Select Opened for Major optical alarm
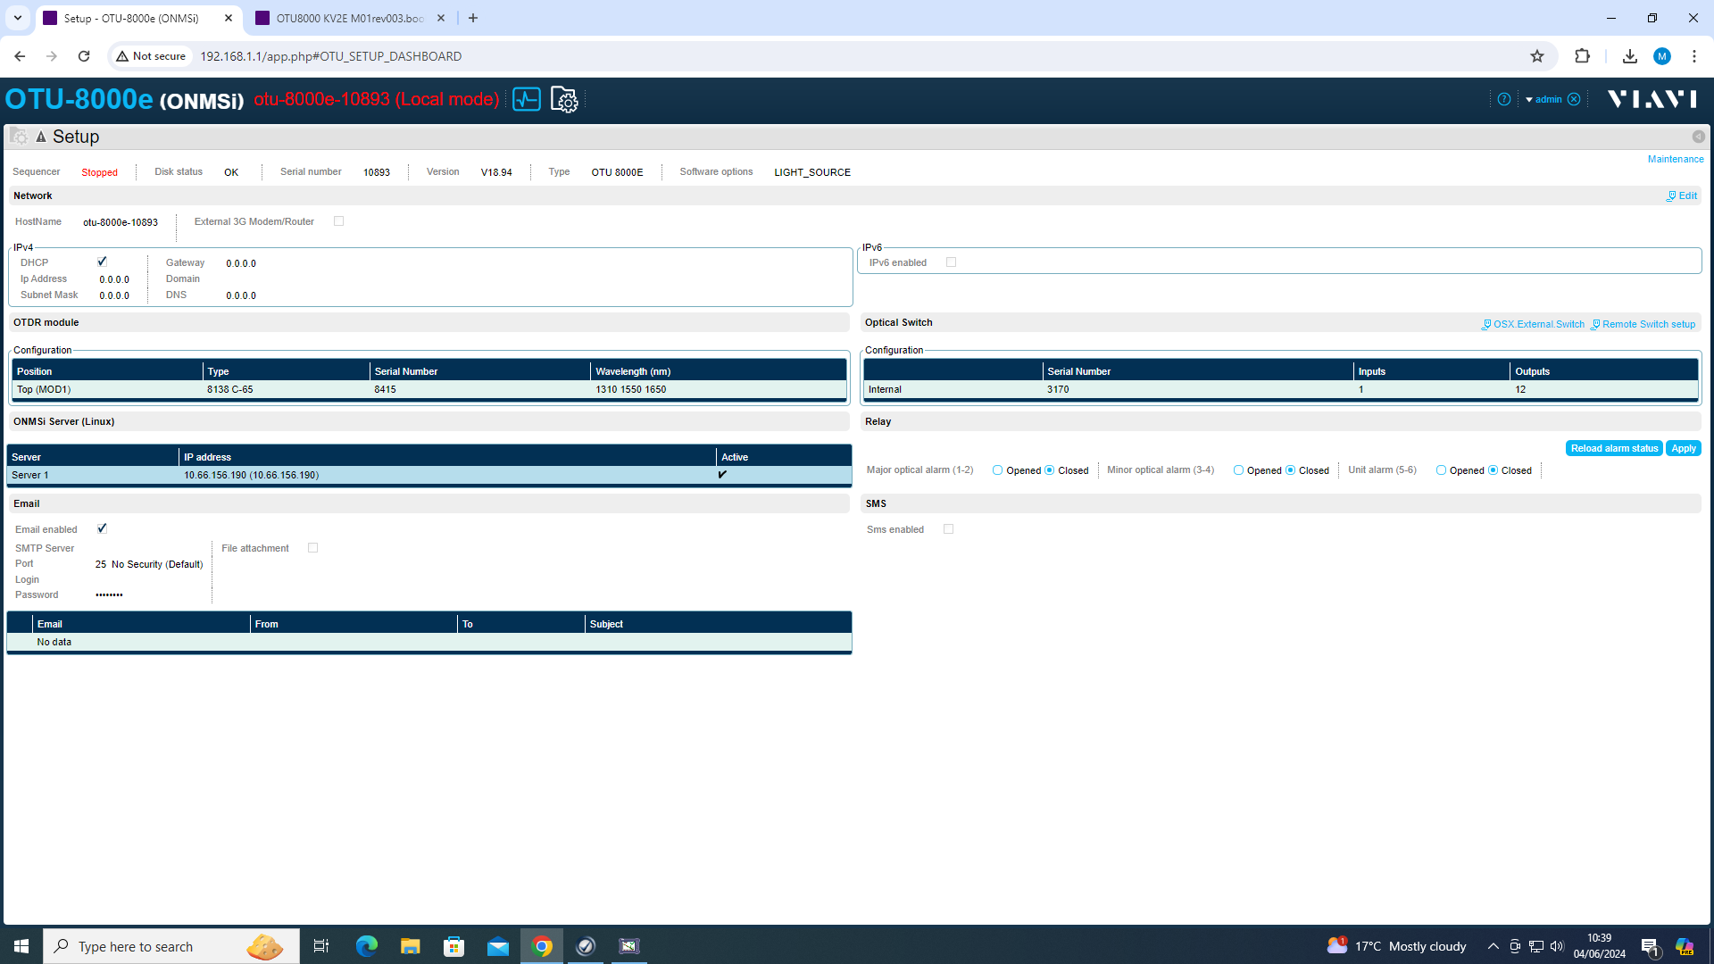The image size is (1714, 964). pos(997,470)
